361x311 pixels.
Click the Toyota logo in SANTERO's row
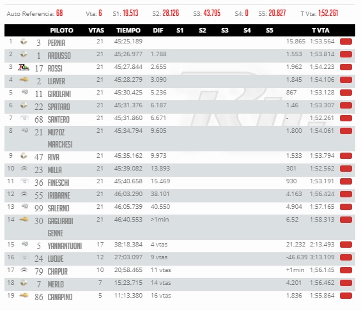point(25,118)
